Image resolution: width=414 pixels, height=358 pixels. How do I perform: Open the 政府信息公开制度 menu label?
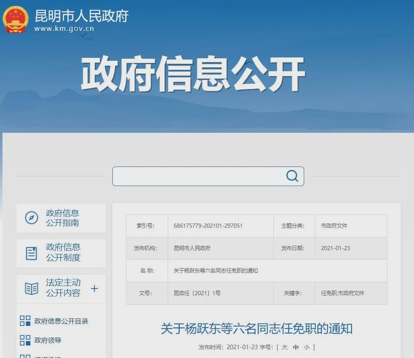(63, 252)
